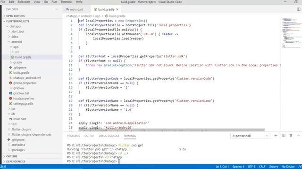
Task: Open settings.gradle file
Action: pyautogui.click(x=23, y=103)
